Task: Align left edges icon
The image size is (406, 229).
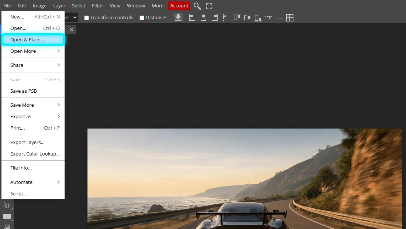Action: (192, 18)
